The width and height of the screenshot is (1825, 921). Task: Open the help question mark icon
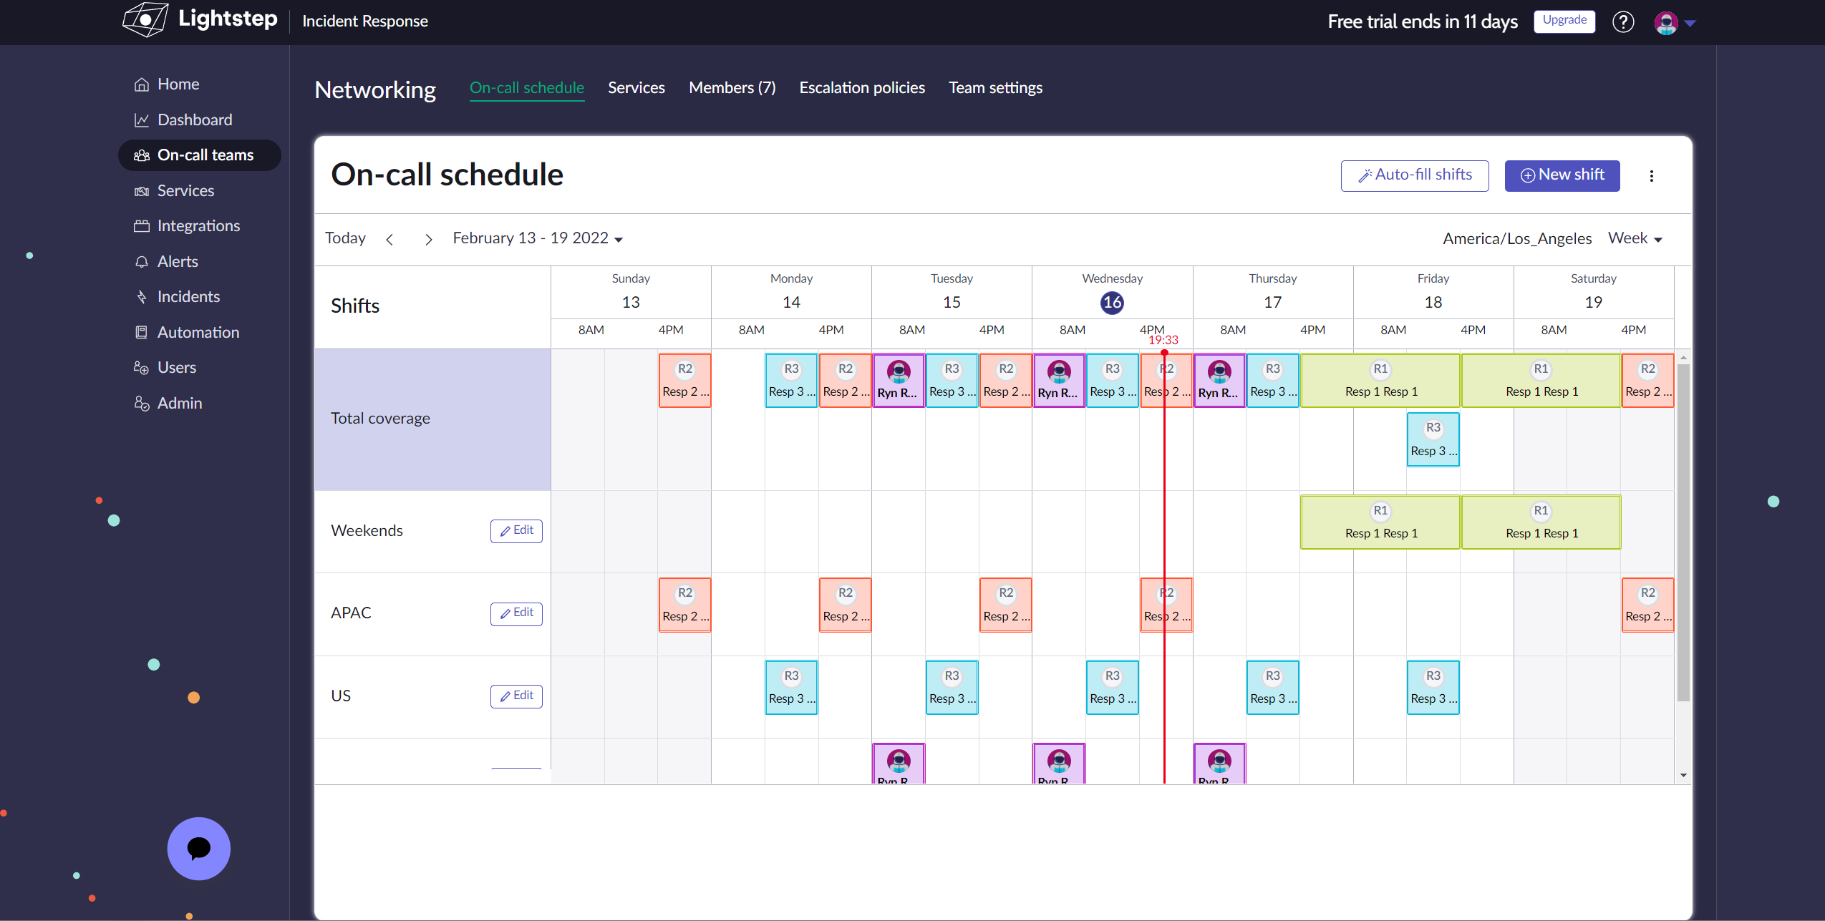tap(1622, 22)
